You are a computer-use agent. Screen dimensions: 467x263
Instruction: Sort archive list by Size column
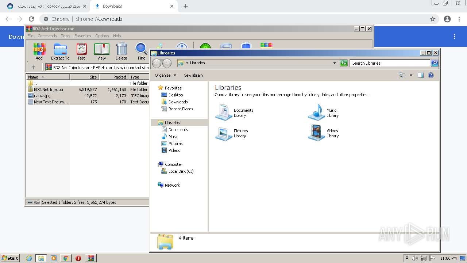[84, 77]
